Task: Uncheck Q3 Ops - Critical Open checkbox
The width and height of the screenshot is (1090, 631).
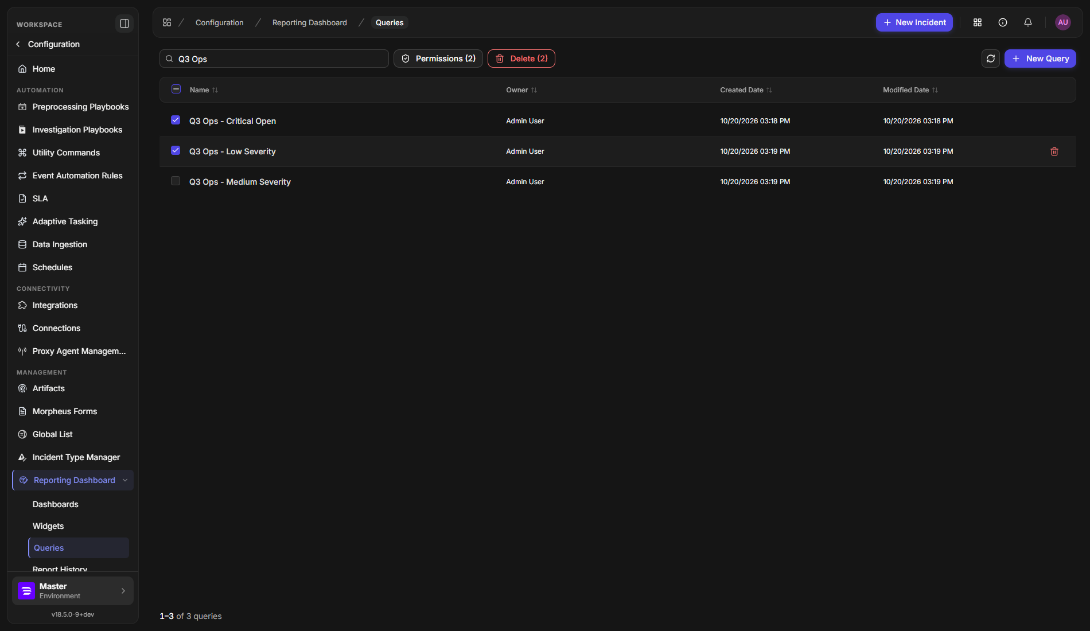Action: click(176, 120)
